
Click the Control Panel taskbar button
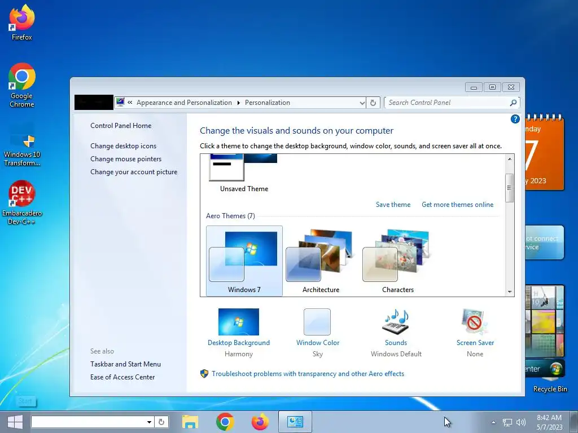coord(295,422)
